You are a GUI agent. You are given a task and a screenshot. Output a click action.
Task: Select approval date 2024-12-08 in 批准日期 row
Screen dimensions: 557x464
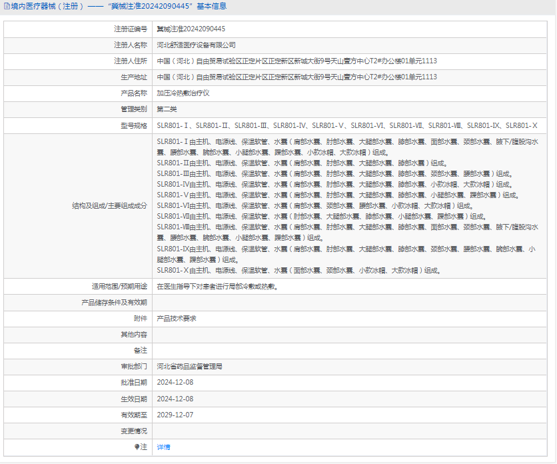(175, 383)
